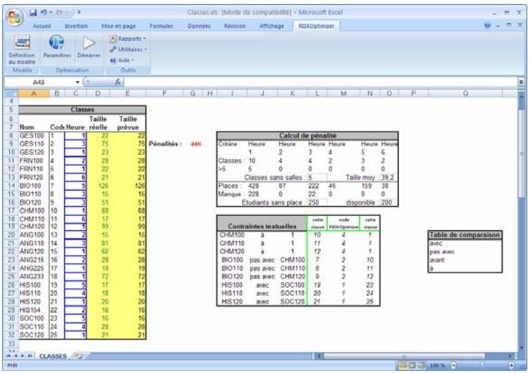Click the Contraintes textuelles header cell
This screenshot has height=373, width=532.
[x=262, y=224]
